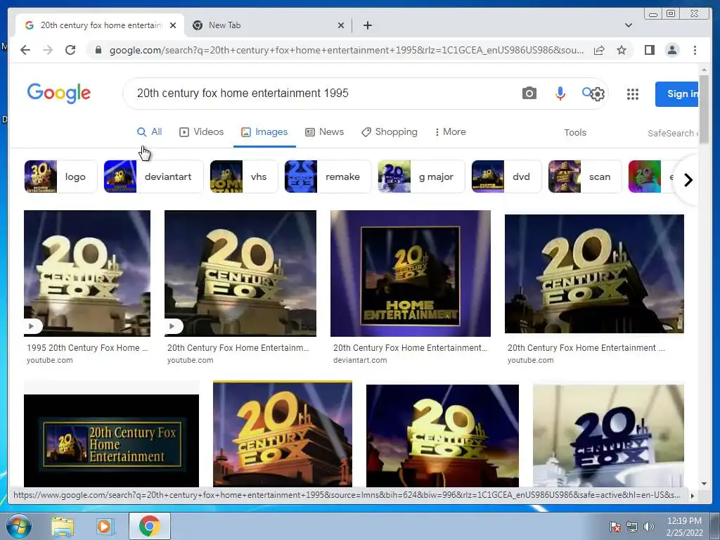Open Google settings gear icon
The height and width of the screenshot is (540, 720).
pos(598,94)
